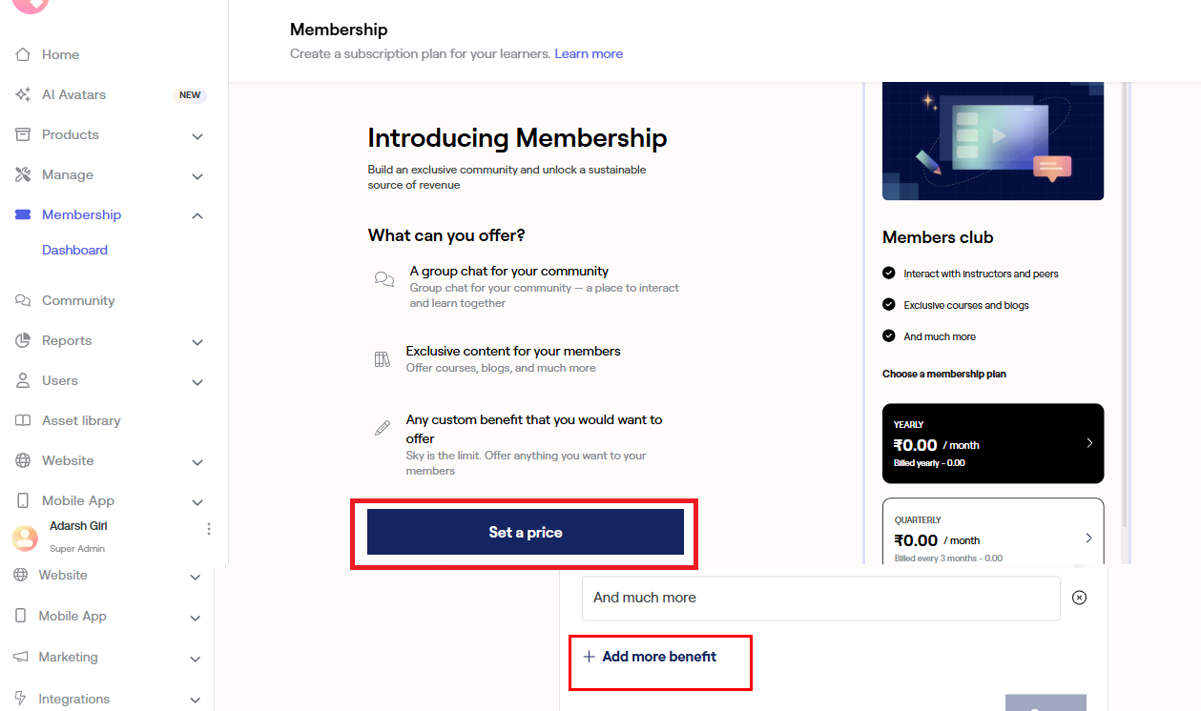Click the Set a price button
This screenshot has width=1201, height=711.
(x=525, y=533)
